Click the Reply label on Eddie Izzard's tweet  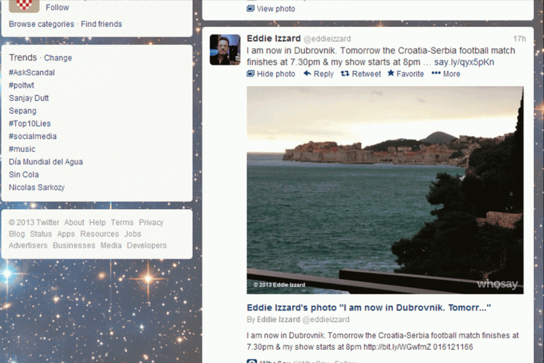[x=324, y=74]
